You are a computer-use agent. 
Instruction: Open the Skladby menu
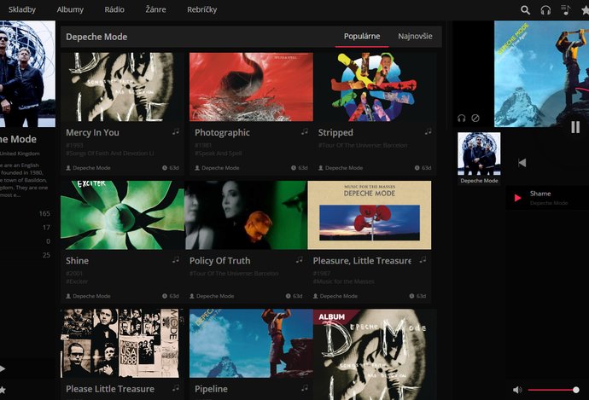22,9
